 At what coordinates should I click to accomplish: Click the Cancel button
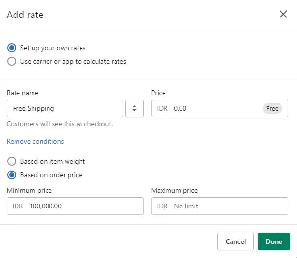pos(235,241)
